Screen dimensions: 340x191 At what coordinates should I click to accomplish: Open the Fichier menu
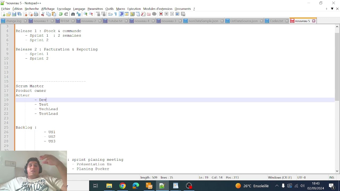[x=6, y=9]
